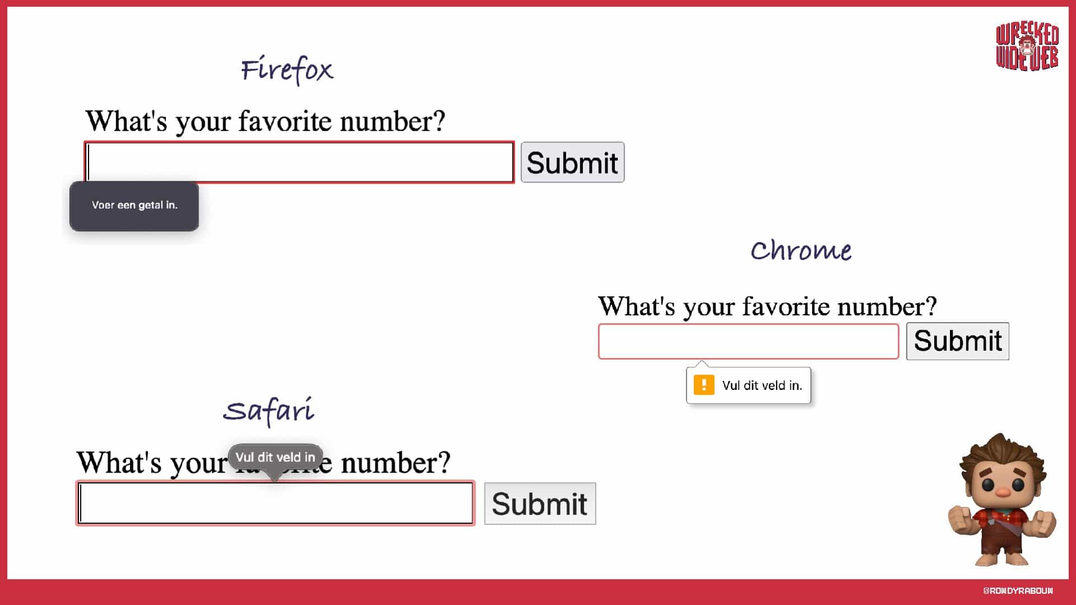The width and height of the screenshot is (1076, 605).
Task: Click Safari's gray 'Vul dit veld in' bubble
Action: (275, 457)
